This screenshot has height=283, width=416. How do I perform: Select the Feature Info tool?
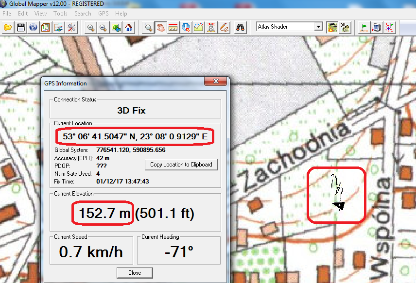(186, 27)
